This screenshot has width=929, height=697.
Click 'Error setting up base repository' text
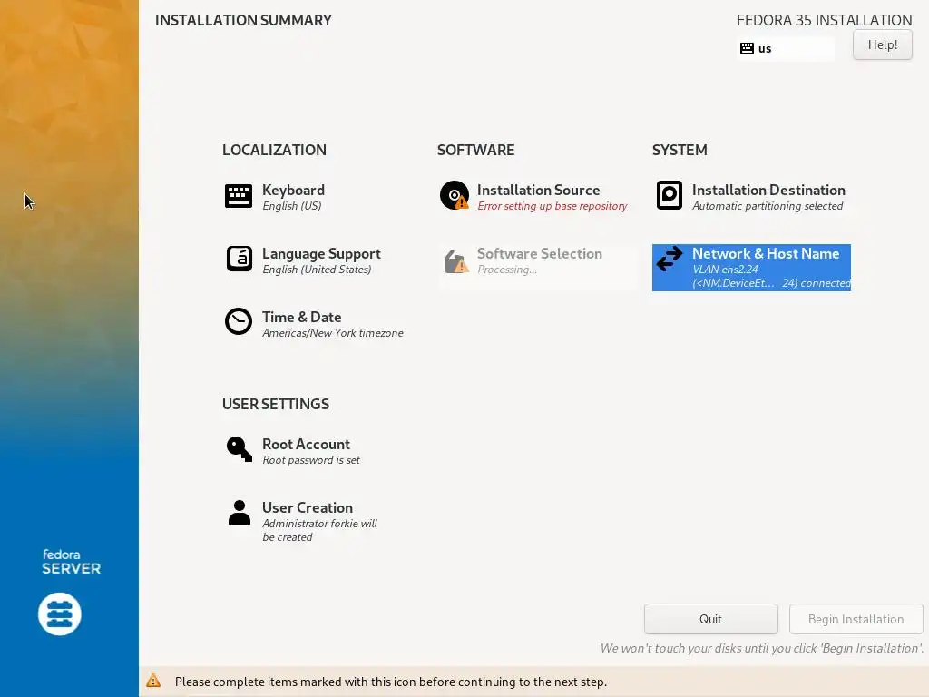tap(553, 206)
